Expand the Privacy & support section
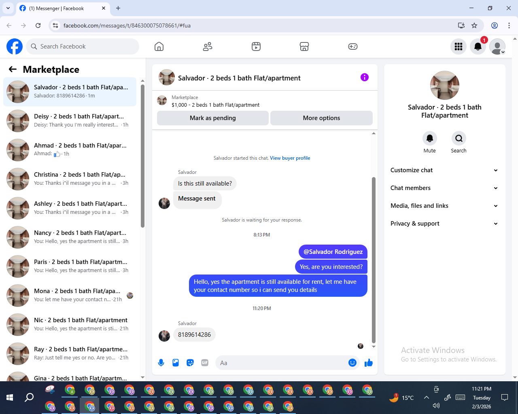518x414 pixels. tap(444, 224)
